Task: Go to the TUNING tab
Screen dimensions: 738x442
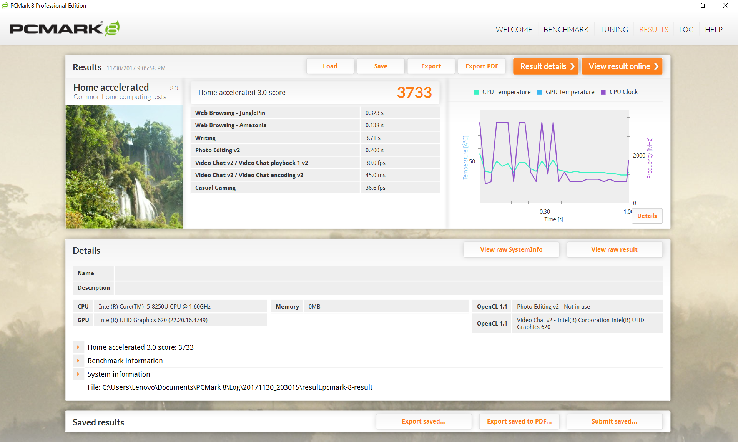Action: pyautogui.click(x=614, y=30)
